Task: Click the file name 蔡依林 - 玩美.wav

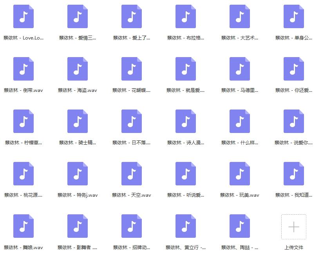Action: point(240,195)
